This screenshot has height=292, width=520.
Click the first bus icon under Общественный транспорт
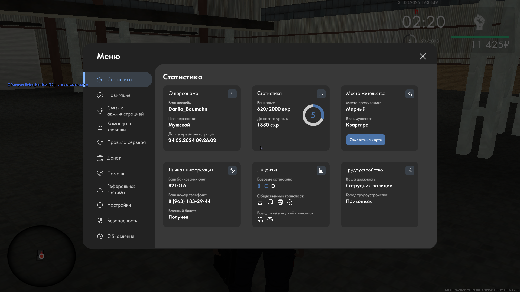click(x=260, y=203)
